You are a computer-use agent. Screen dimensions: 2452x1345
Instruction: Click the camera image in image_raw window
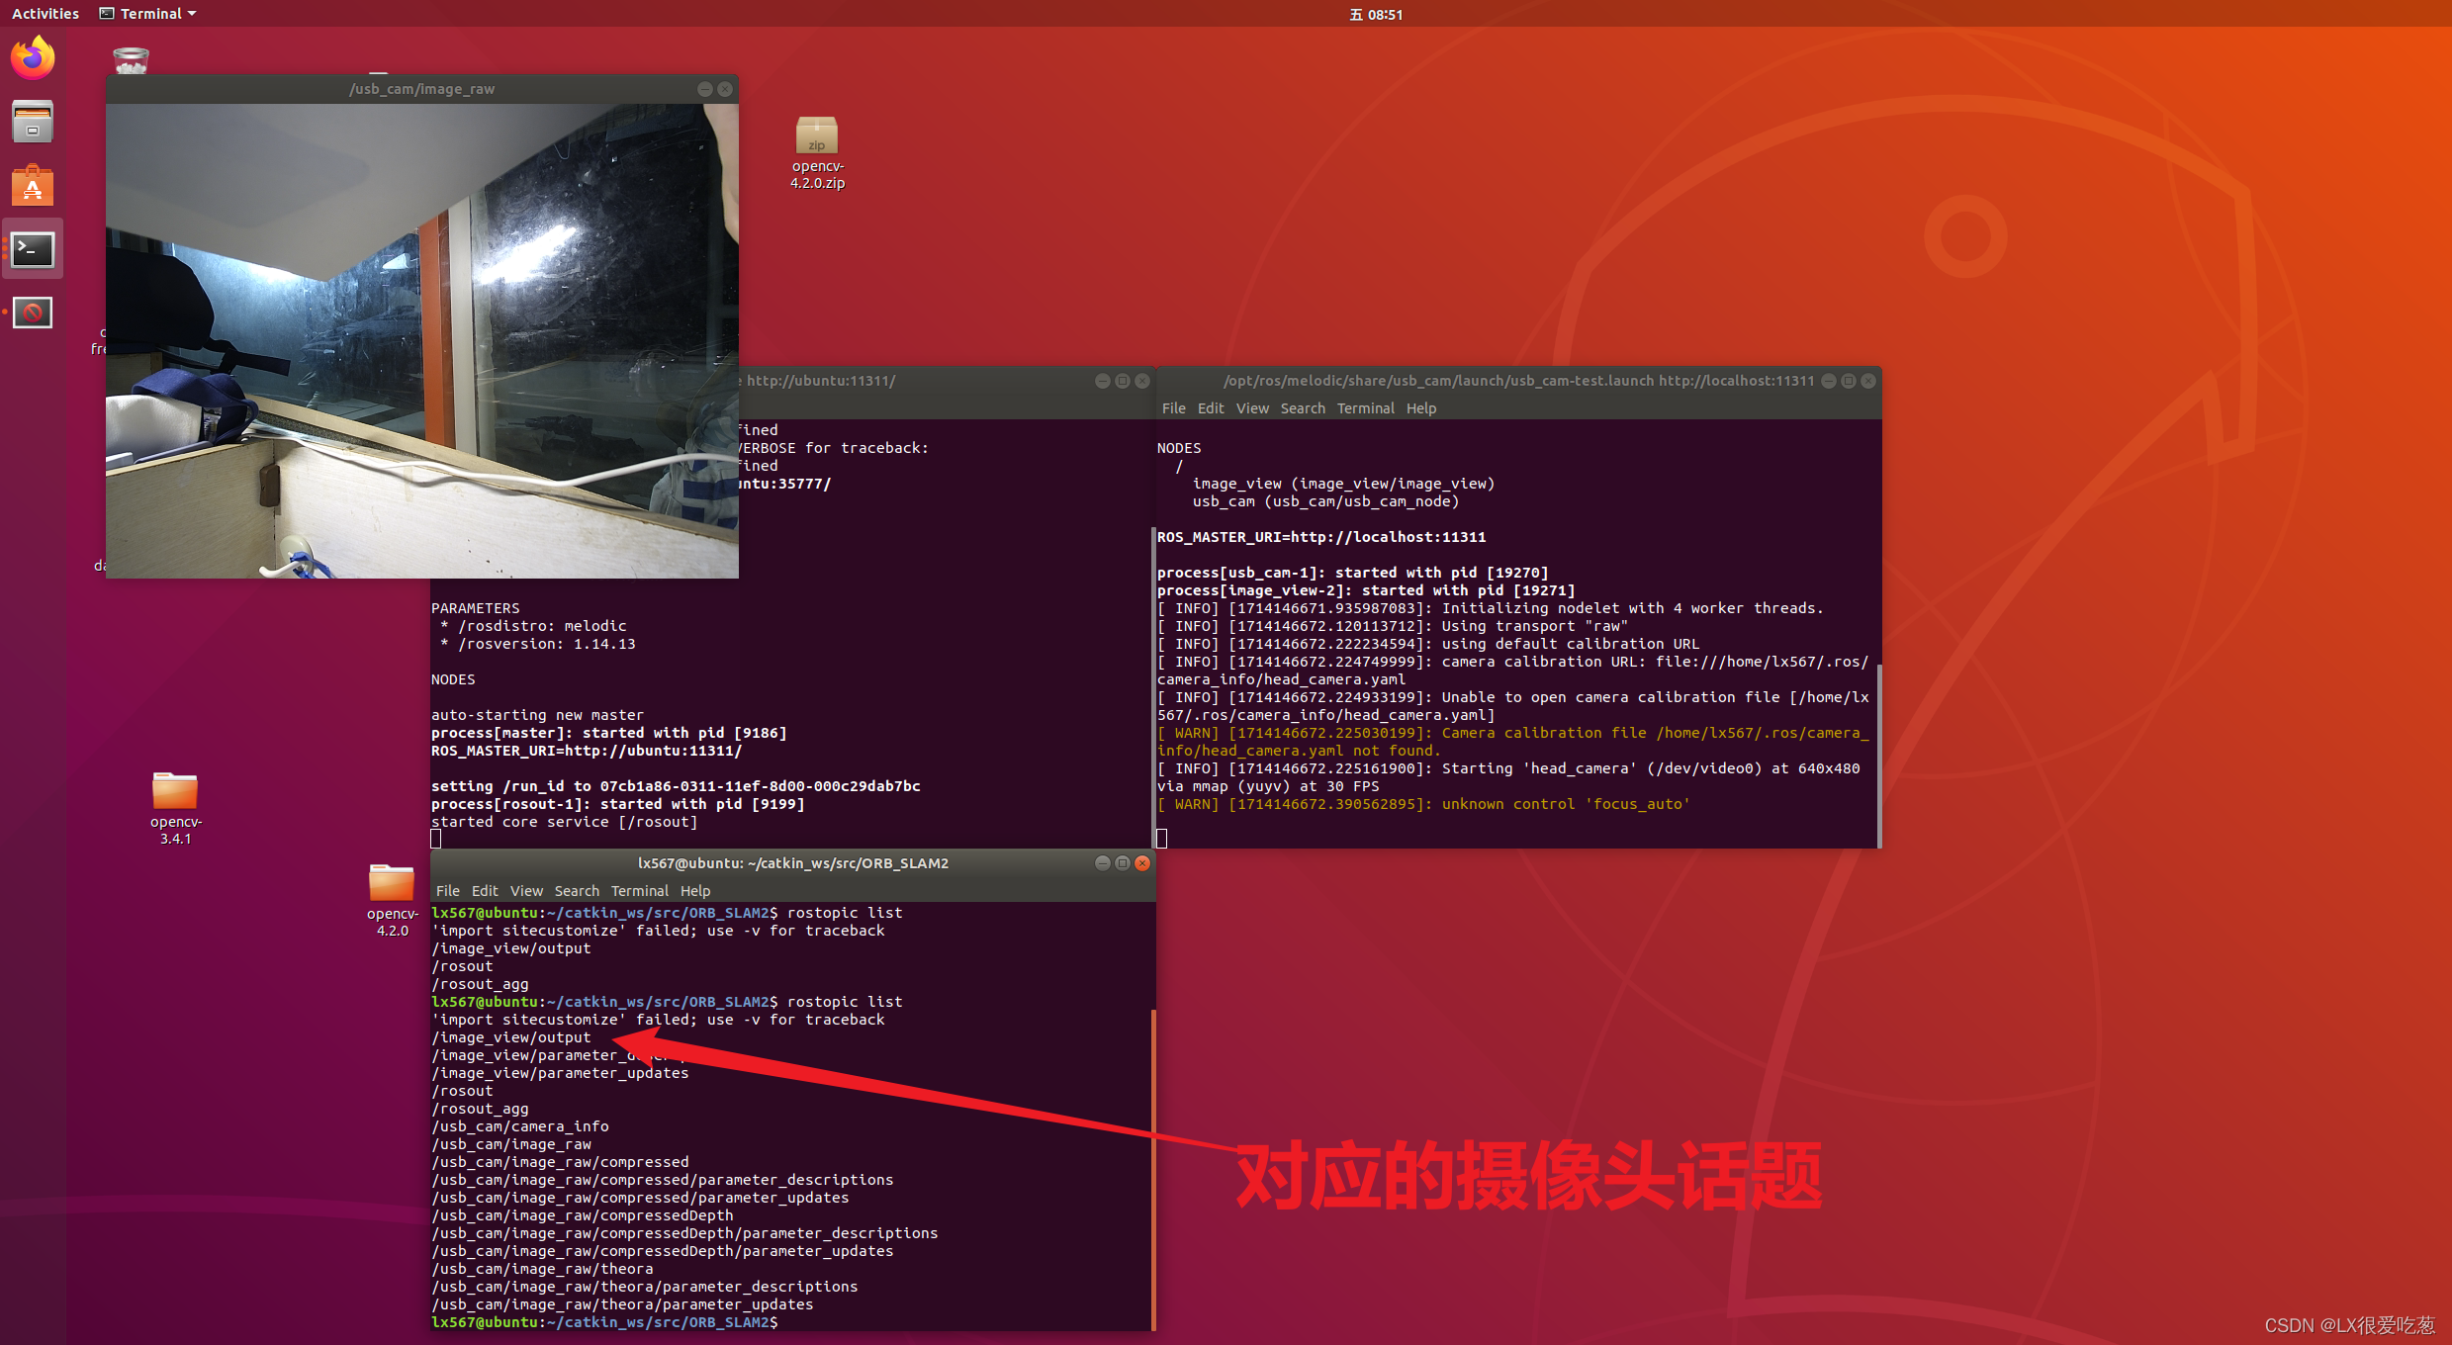point(422,341)
